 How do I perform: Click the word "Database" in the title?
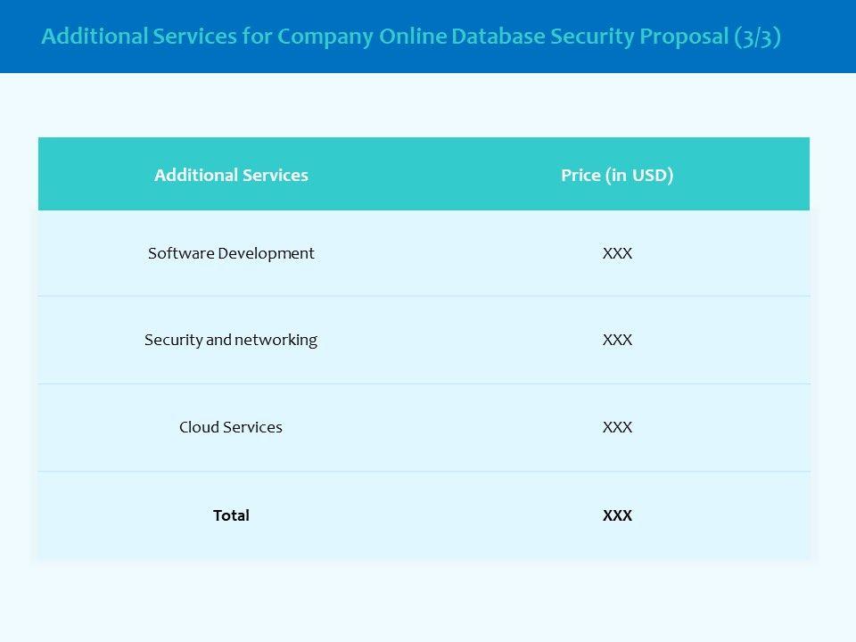pos(498,37)
